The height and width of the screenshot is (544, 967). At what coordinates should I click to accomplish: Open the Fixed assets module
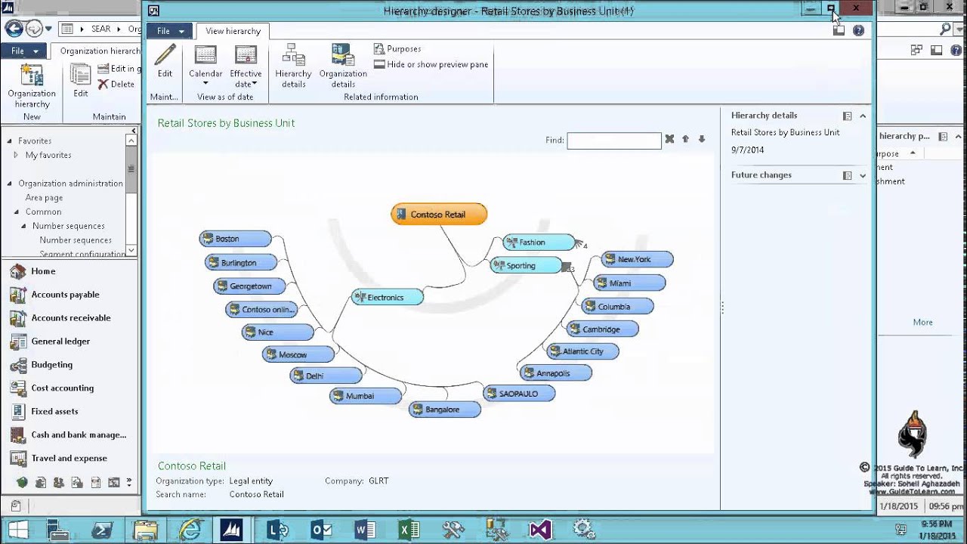(54, 412)
